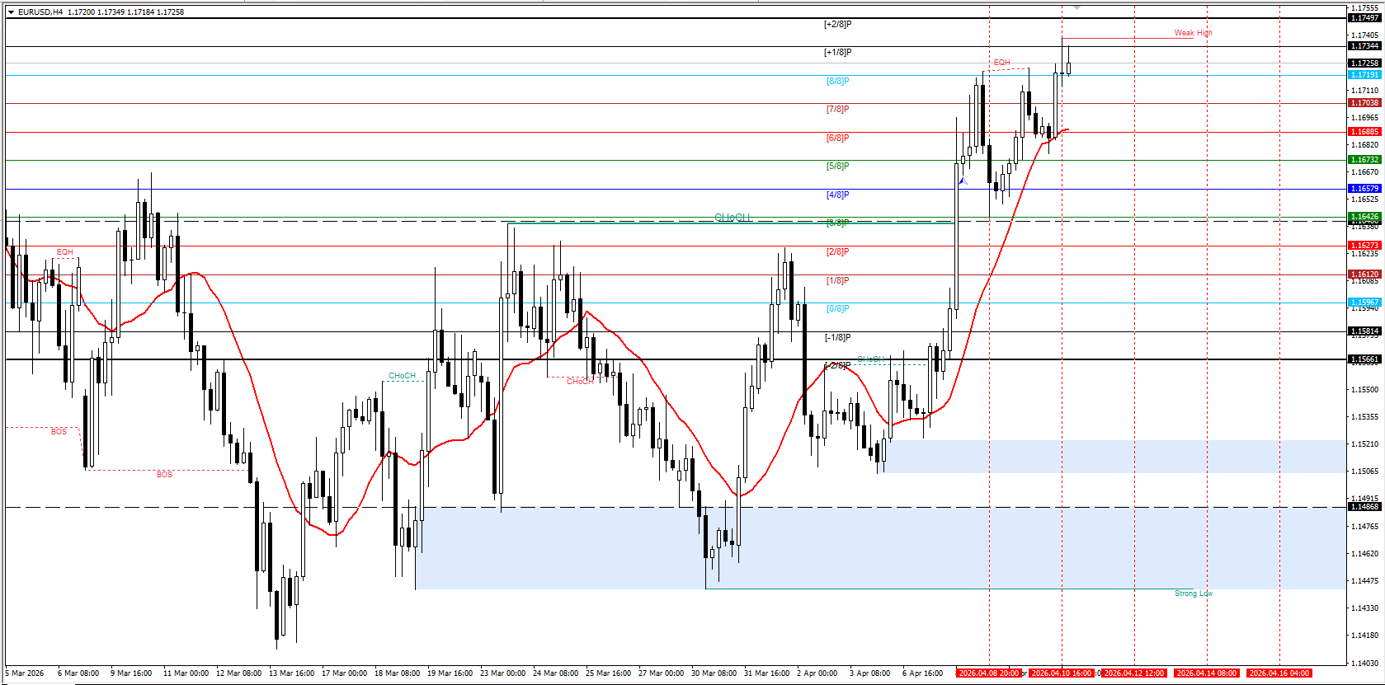This screenshot has width=1385, height=685.
Task: Click the 2026.04.08 20:00 time marker
Action: pos(989,673)
